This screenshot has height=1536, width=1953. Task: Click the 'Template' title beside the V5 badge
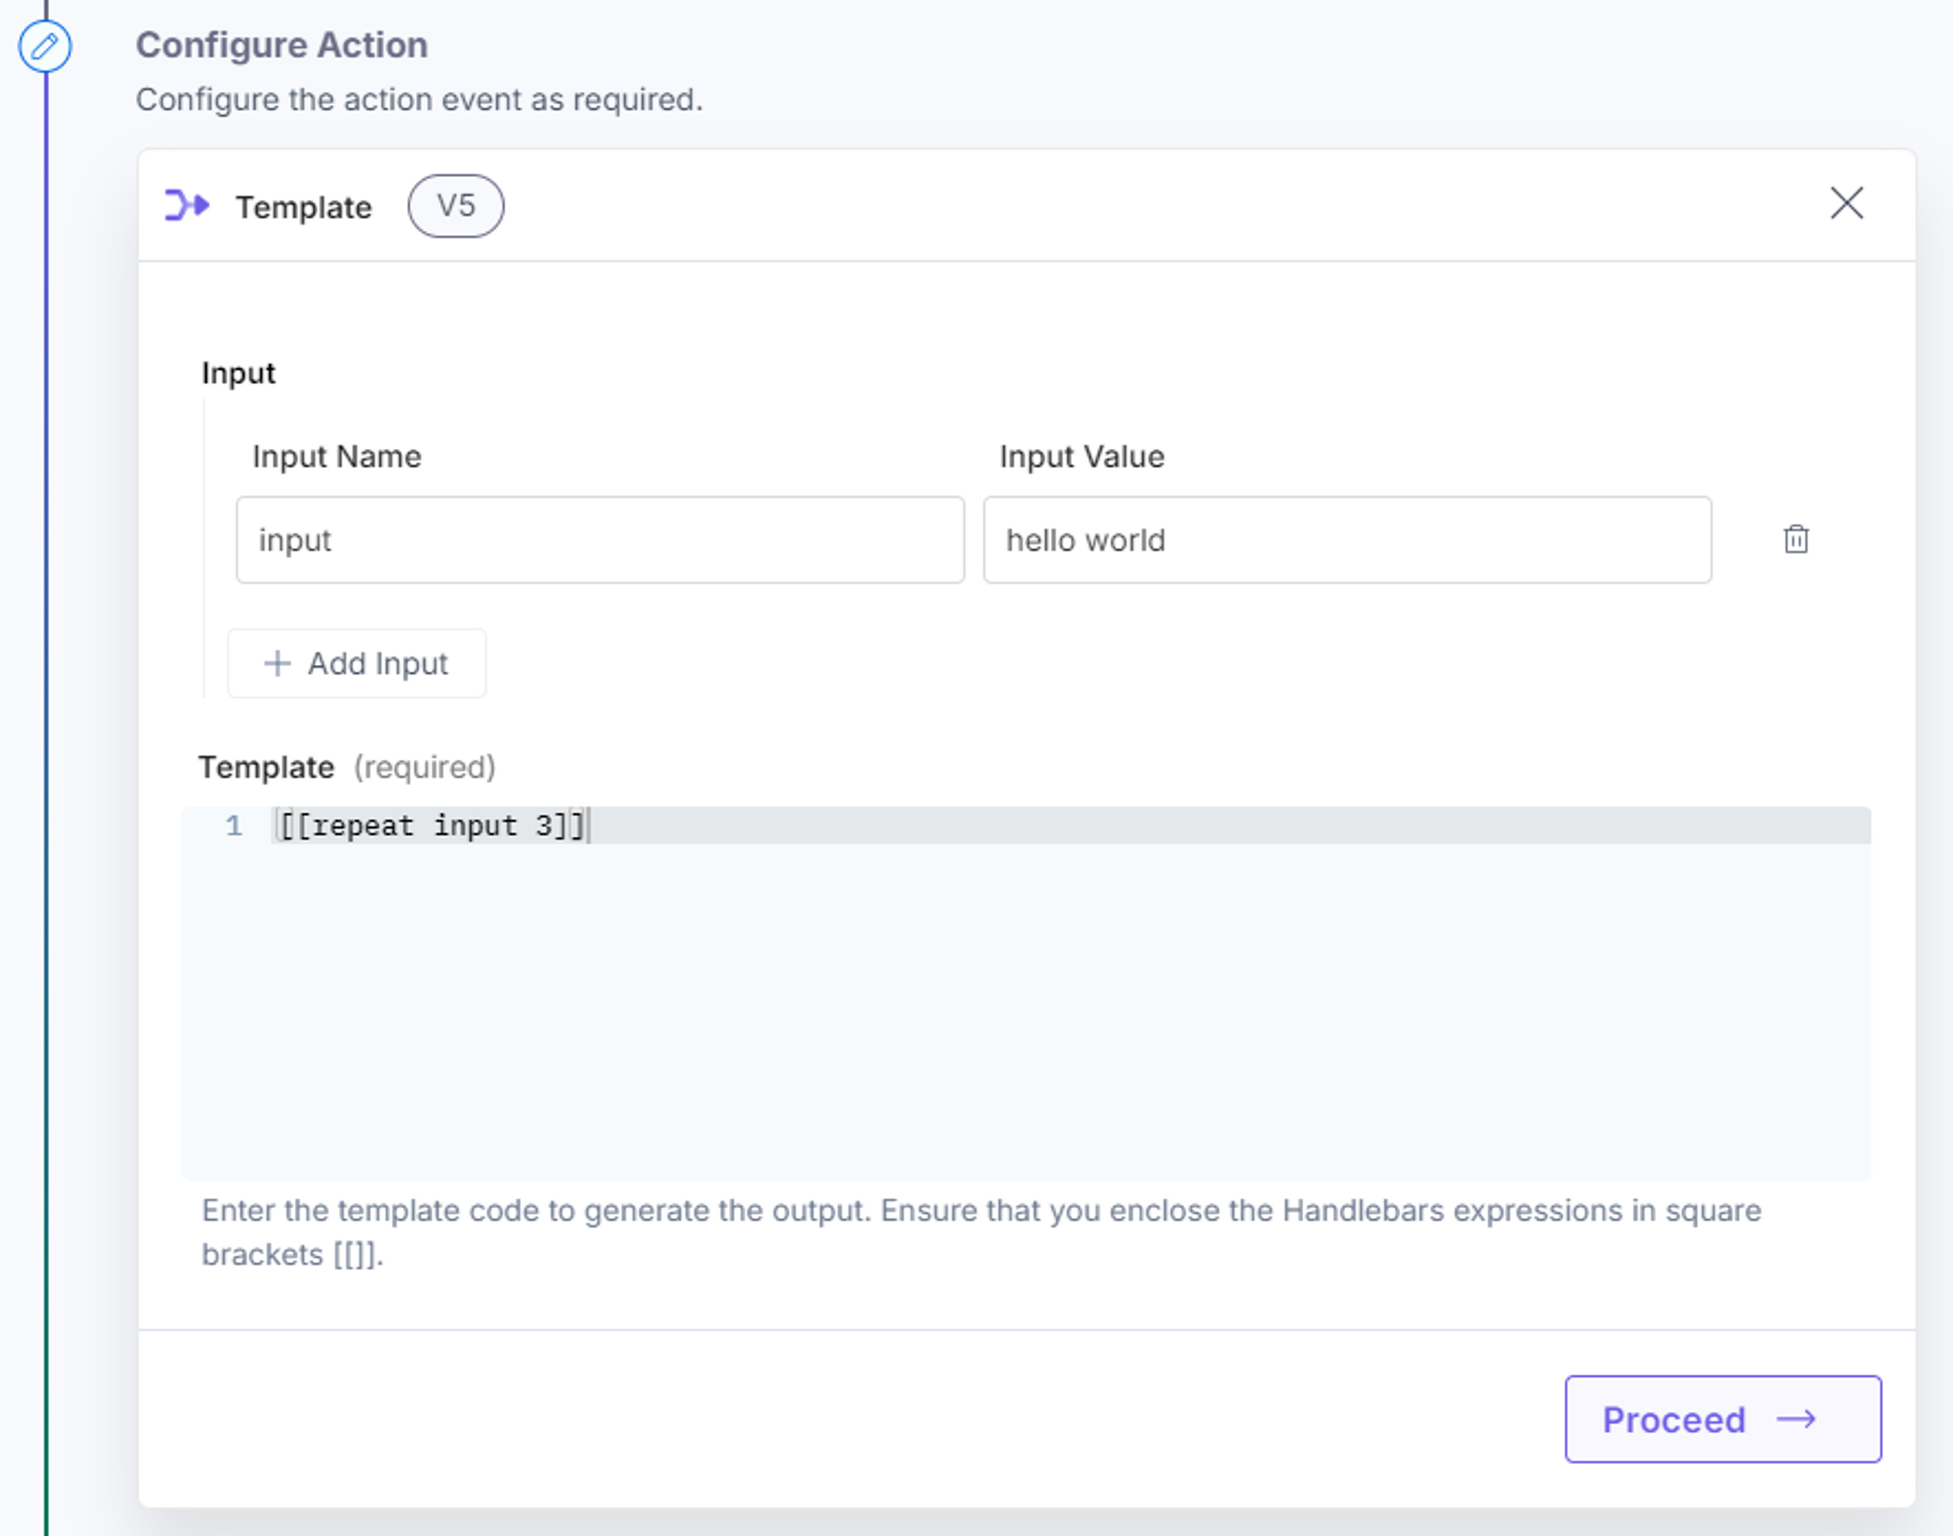point(304,208)
